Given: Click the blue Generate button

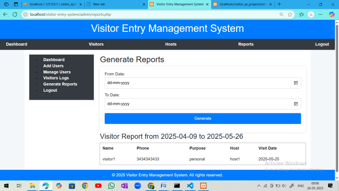Looking at the screenshot, I should tap(203, 118).
